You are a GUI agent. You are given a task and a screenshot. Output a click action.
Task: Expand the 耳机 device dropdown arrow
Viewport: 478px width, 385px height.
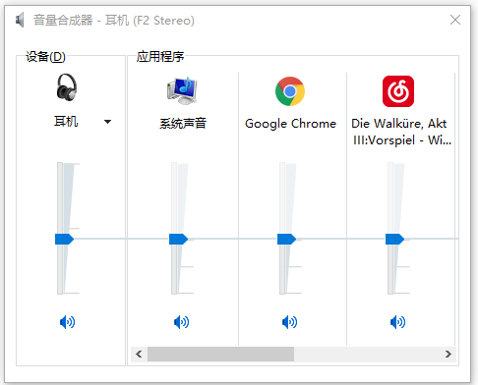tap(107, 122)
